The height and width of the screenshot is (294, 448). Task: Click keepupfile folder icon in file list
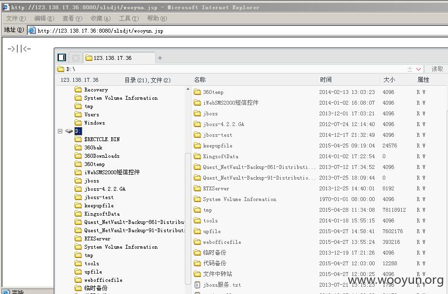tap(197, 145)
